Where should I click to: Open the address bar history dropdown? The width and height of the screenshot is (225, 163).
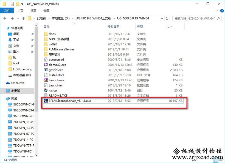tap(162, 18)
